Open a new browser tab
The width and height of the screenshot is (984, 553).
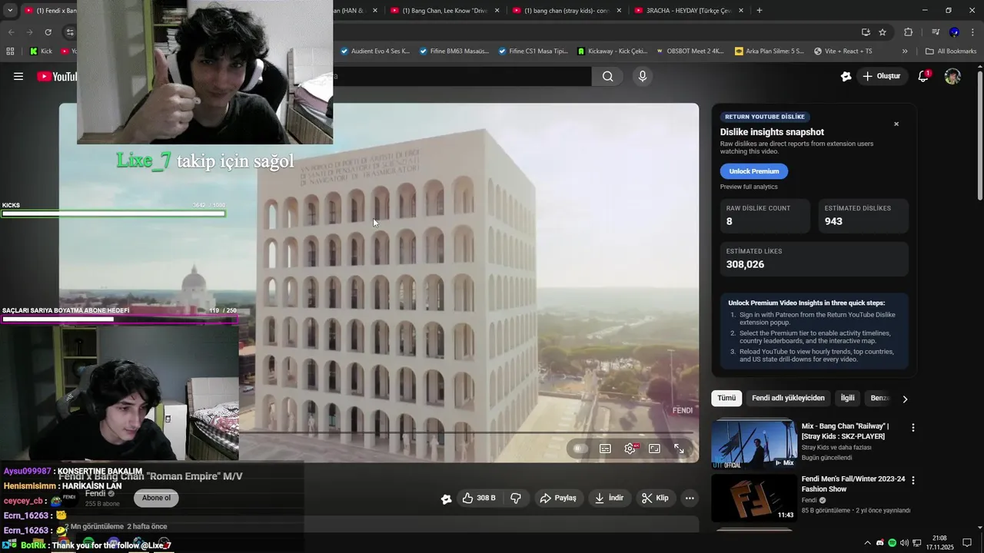tap(760, 11)
